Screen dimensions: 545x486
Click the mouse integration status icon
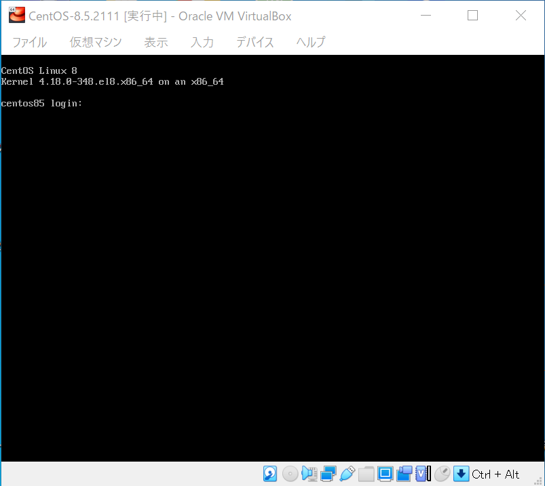tap(442, 474)
